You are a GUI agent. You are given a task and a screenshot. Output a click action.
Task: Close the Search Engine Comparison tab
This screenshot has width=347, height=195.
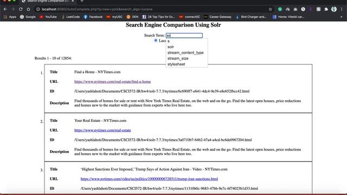click(73, 1)
